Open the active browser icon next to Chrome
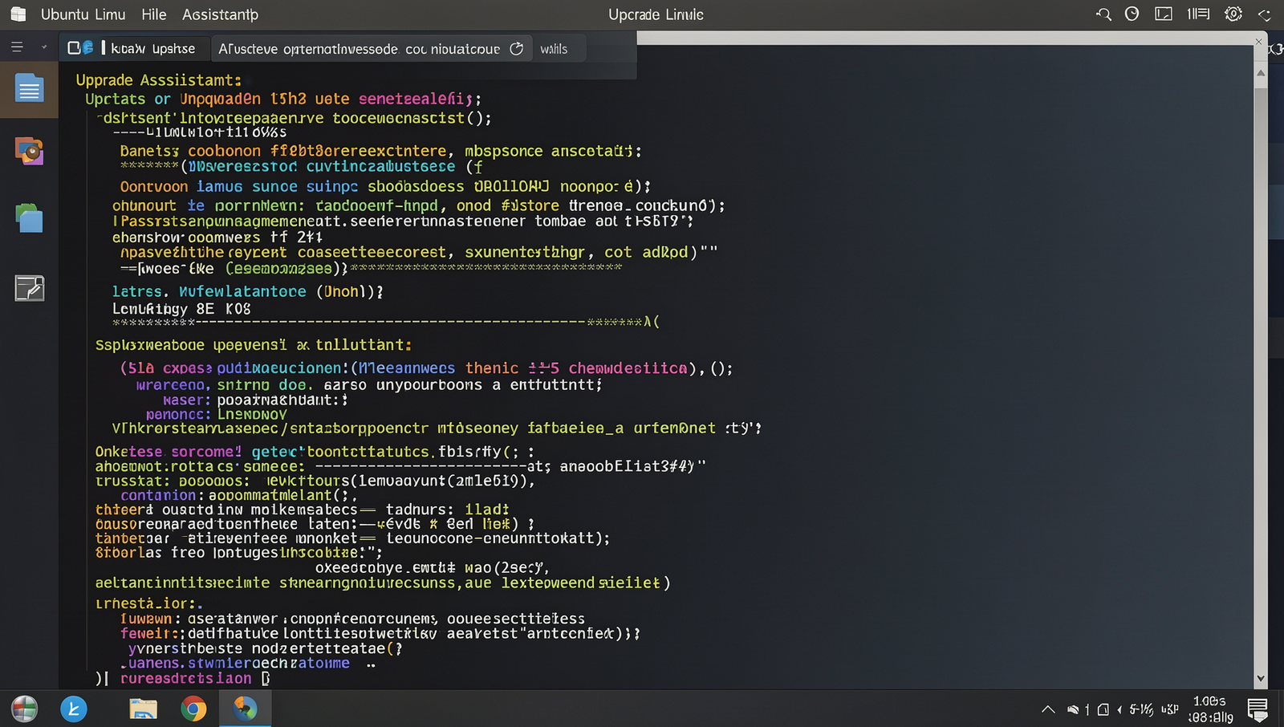Image resolution: width=1284 pixels, height=727 pixels. tap(245, 708)
